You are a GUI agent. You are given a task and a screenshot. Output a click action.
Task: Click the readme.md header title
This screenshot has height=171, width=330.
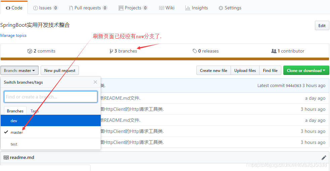[22, 158]
